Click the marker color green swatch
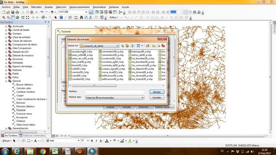The image size is (276, 155). click(130, 141)
